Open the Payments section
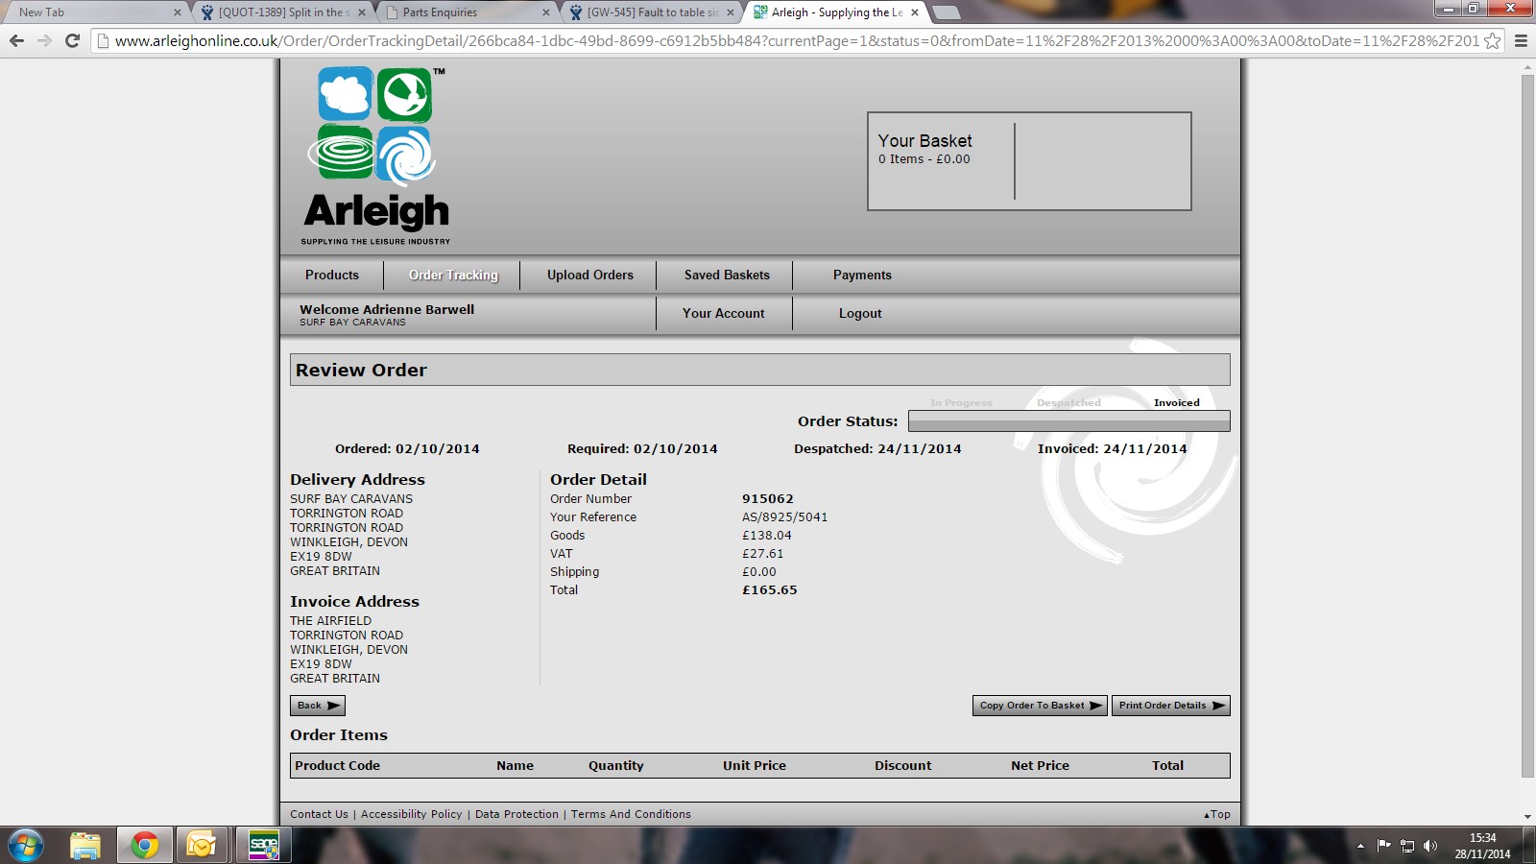 [862, 275]
